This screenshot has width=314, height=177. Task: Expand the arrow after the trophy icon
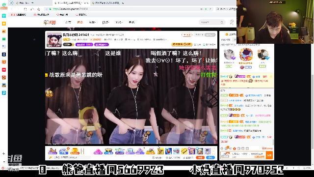[82, 151]
